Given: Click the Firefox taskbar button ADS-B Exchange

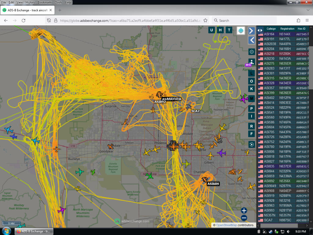Looking at the screenshot, I should click(x=34, y=231).
